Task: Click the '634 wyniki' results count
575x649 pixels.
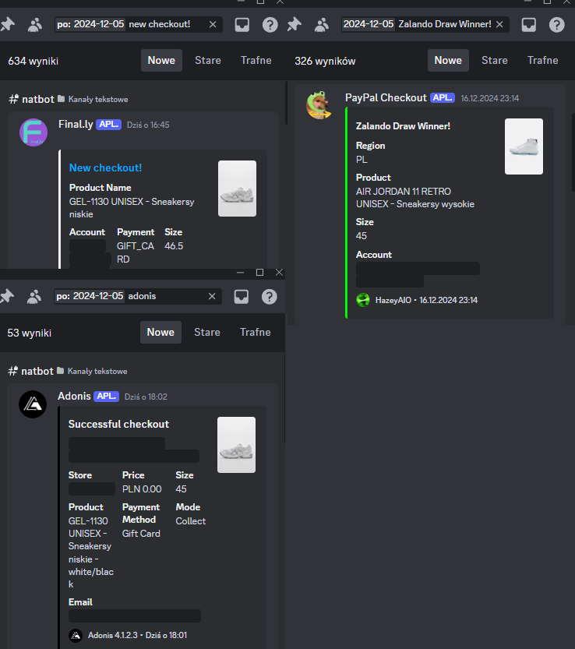Action: (x=34, y=62)
